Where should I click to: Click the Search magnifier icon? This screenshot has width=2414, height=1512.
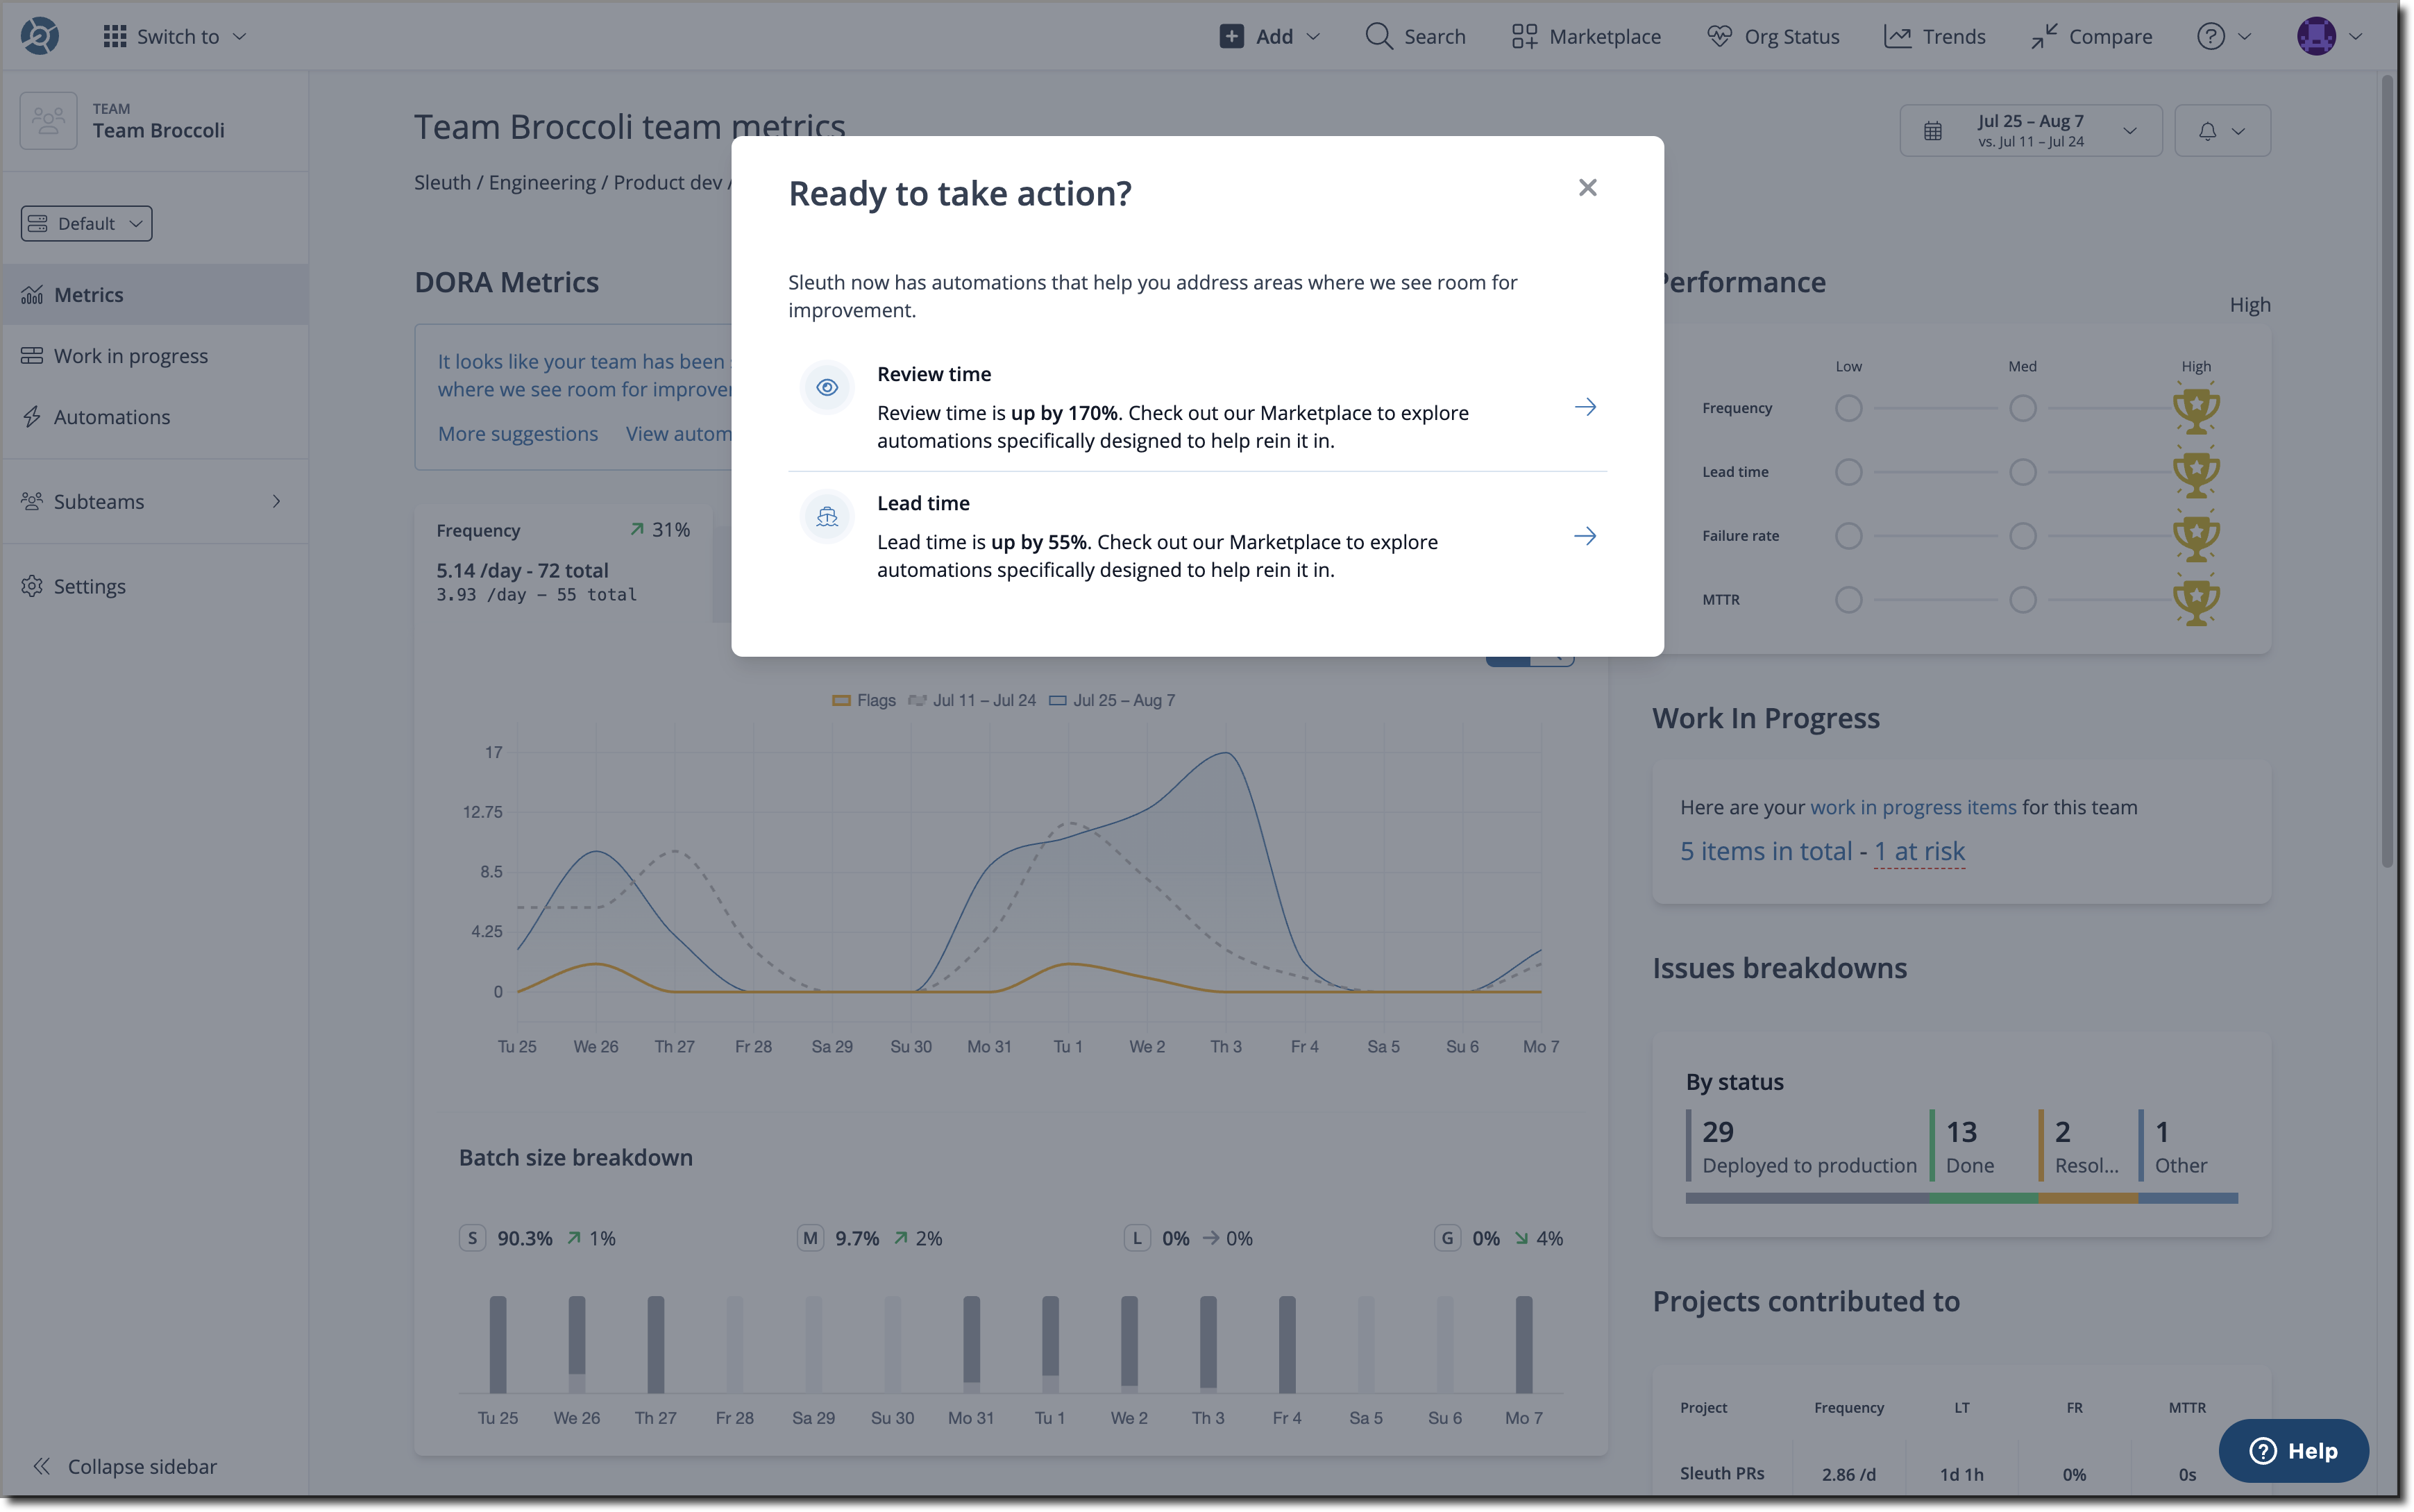[1378, 36]
